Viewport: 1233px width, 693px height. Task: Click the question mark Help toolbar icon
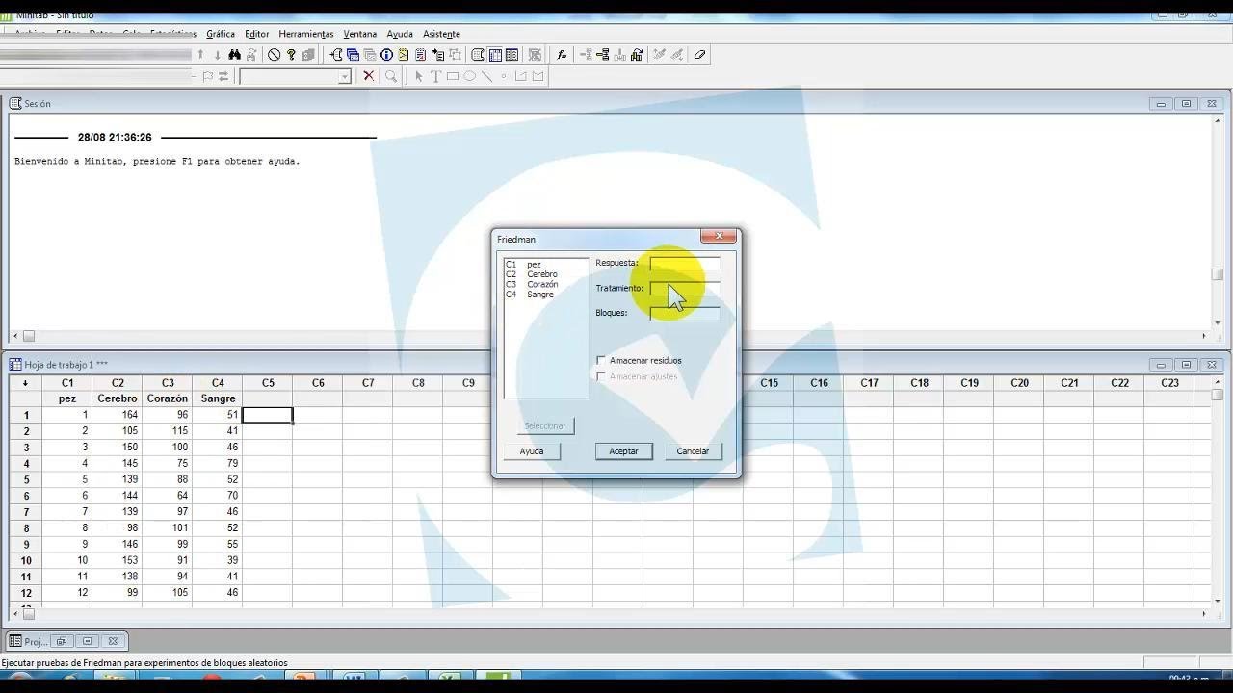pos(291,55)
